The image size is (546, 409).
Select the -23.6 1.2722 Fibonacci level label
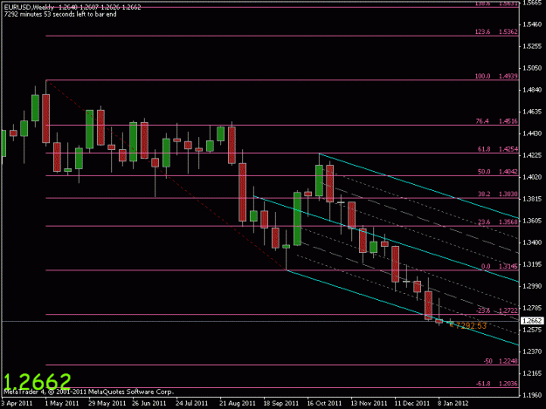click(x=496, y=310)
